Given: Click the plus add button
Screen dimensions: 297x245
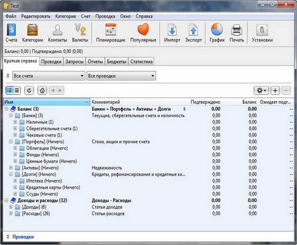Looking at the screenshot, I should point(275,91).
